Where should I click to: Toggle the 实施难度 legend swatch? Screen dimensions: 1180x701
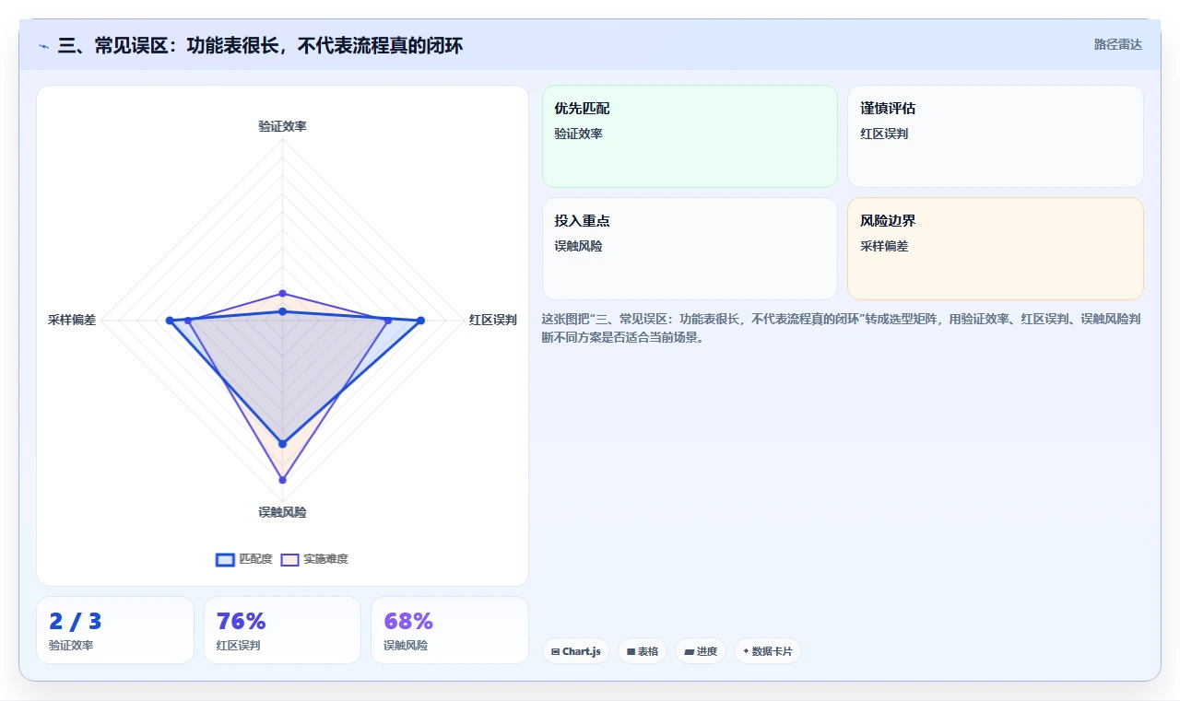coord(289,559)
